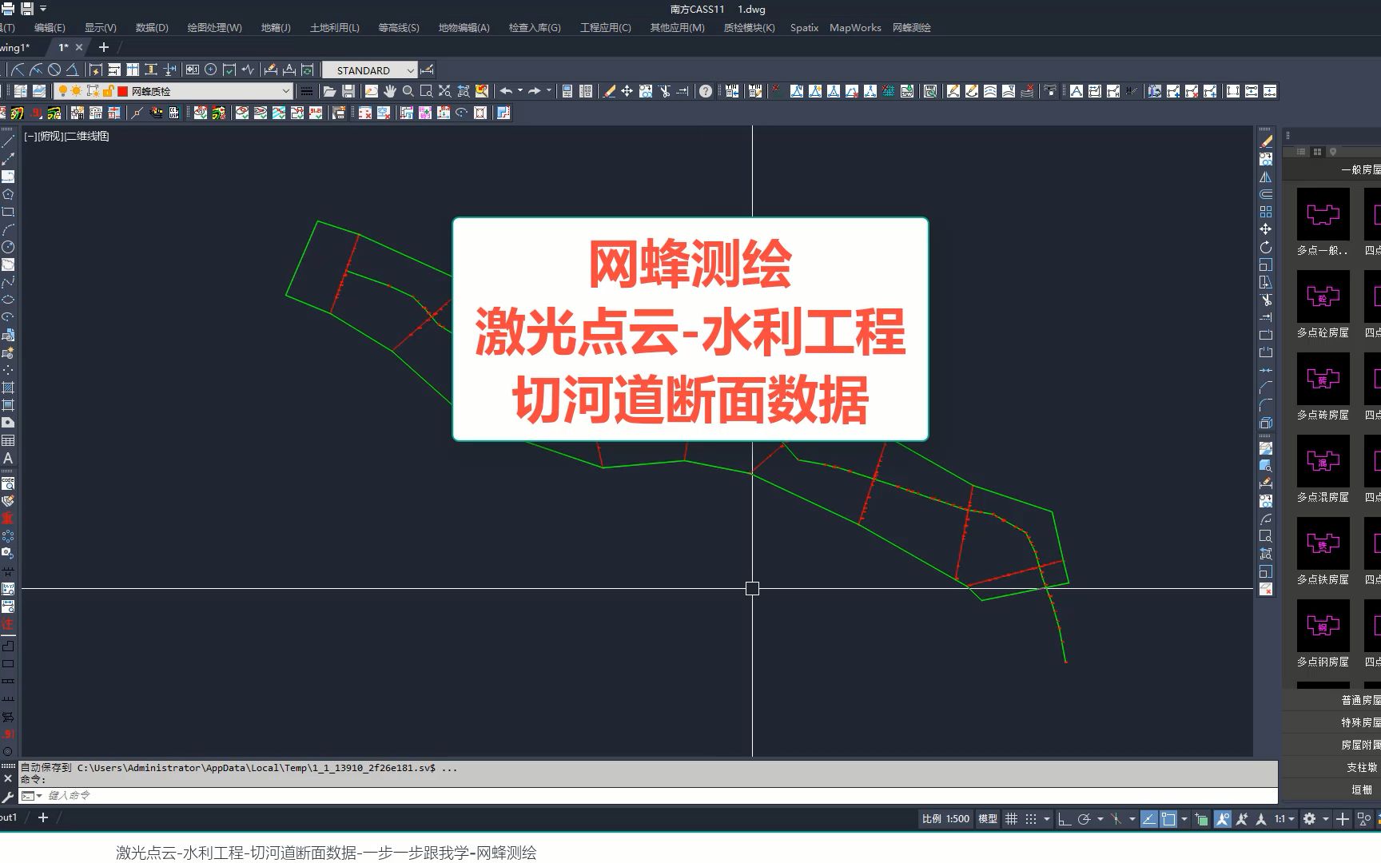The height and width of the screenshot is (863, 1381).
Task: Open the 网蜂质检 layer dropdown
Action: pos(285,91)
